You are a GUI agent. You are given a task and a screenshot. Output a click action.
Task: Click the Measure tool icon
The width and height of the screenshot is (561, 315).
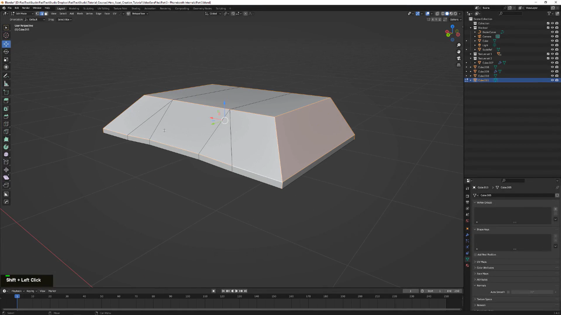(6, 84)
